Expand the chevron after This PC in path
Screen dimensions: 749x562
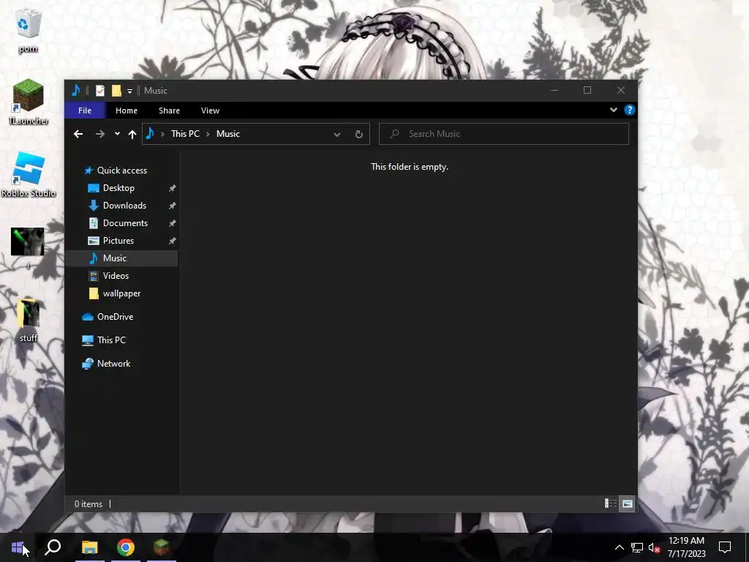click(x=208, y=135)
